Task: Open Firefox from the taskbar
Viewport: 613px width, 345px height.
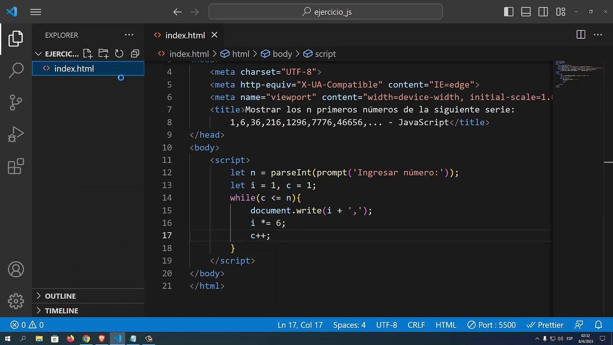Action: tap(70, 339)
